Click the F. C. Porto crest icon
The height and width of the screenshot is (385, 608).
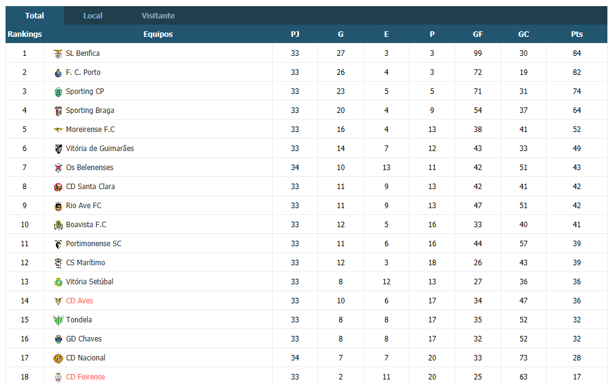58,73
